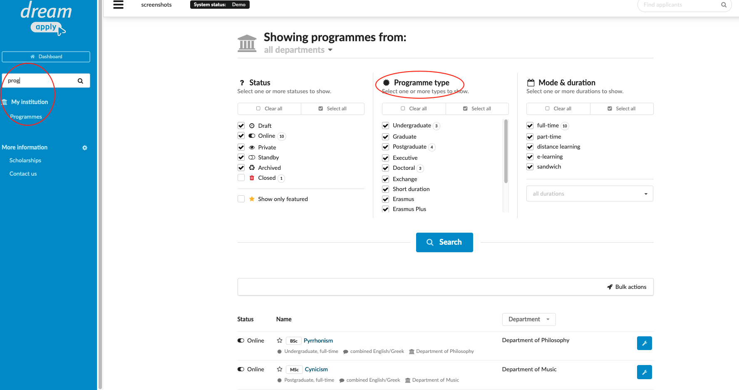739x390 pixels.
Task: Star the Pyrrhonism programme as featured
Action: (280, 340)
